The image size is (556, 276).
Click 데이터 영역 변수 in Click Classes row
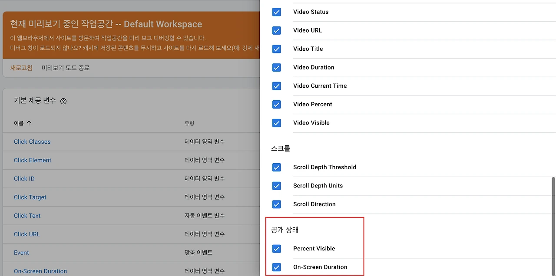[x=205, y=142]
